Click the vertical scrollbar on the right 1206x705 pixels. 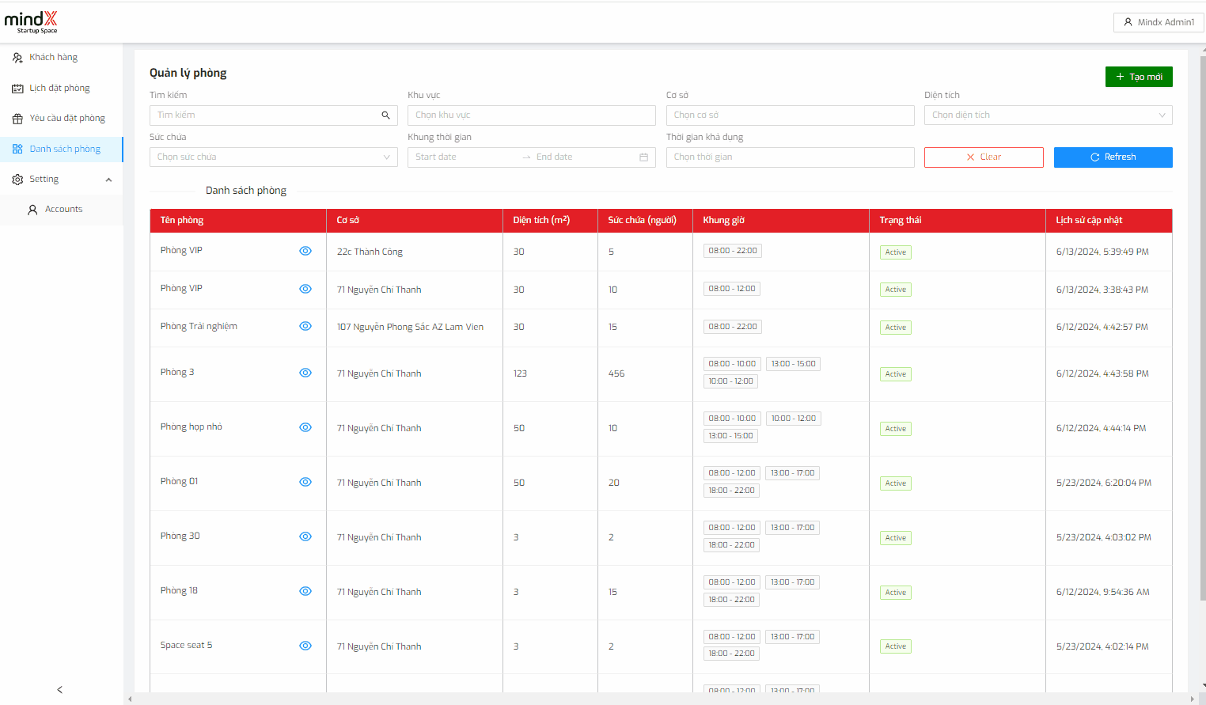click(x=1202, y=316)
